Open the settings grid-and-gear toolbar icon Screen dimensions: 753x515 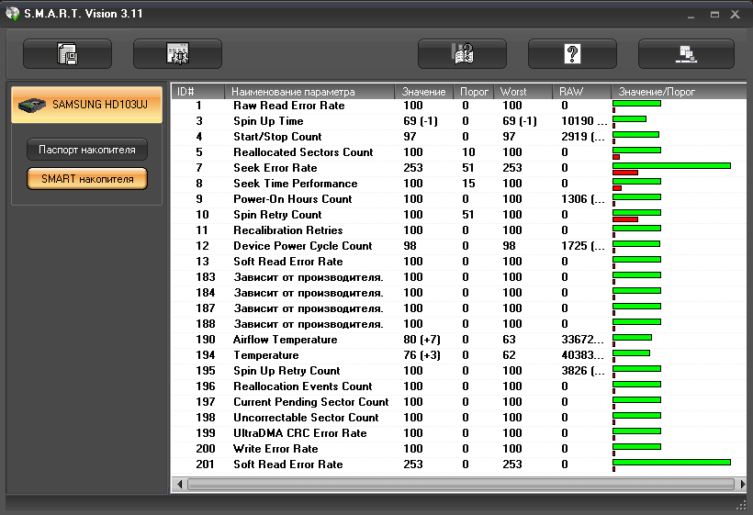tap(177, 54)
